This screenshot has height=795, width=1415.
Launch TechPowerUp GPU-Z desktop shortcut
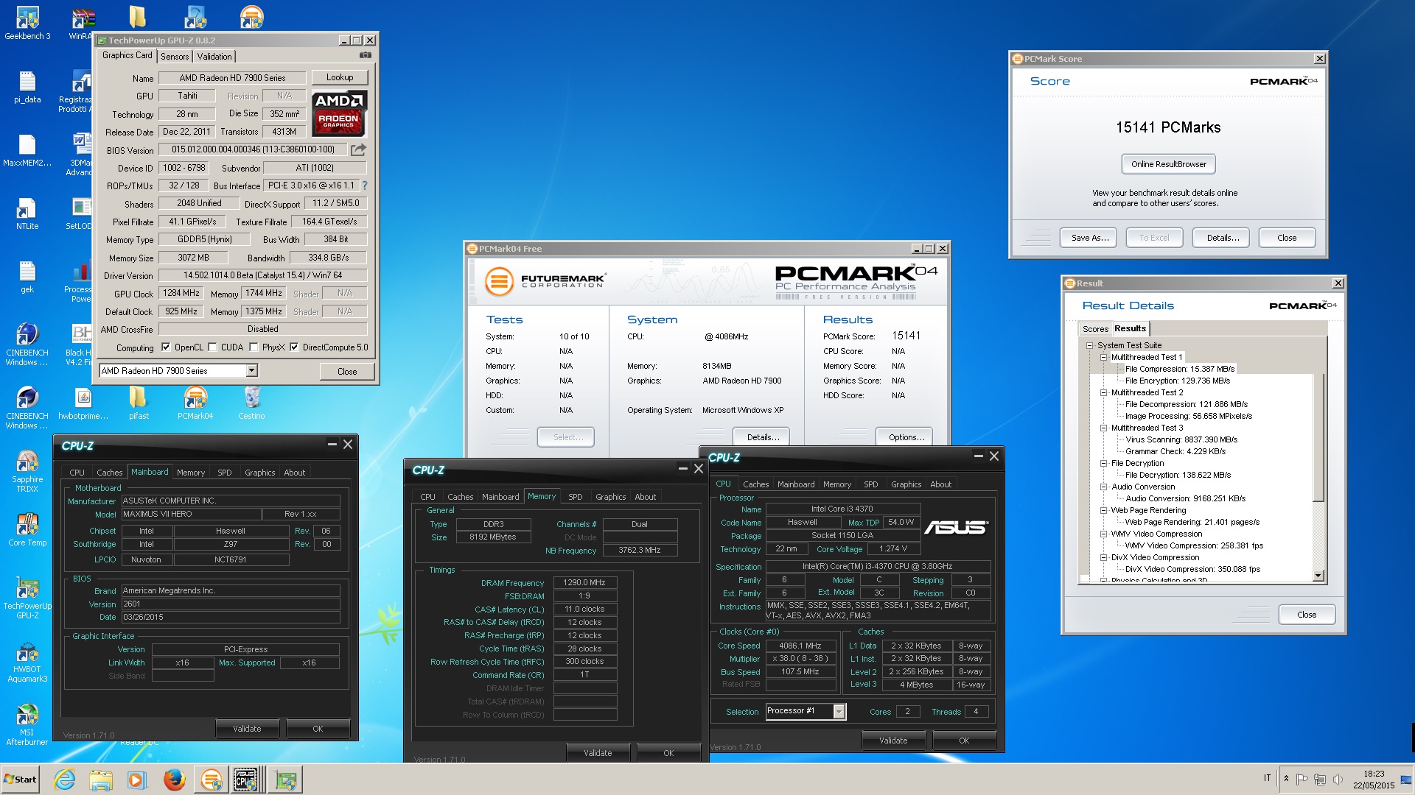point(27,597)
